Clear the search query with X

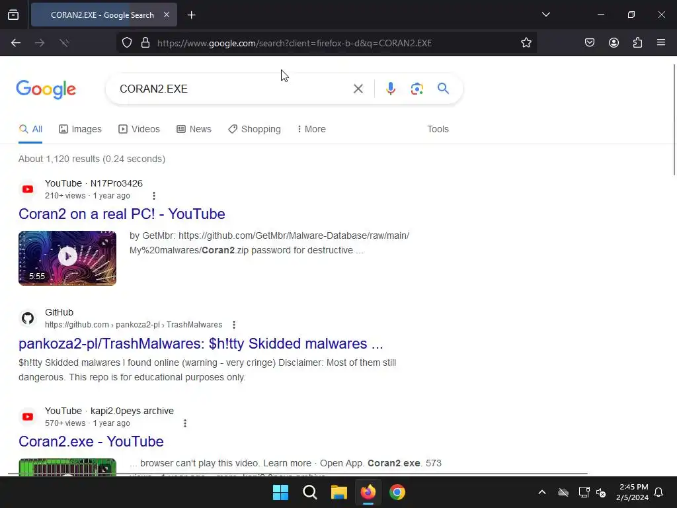coord(358,89)
